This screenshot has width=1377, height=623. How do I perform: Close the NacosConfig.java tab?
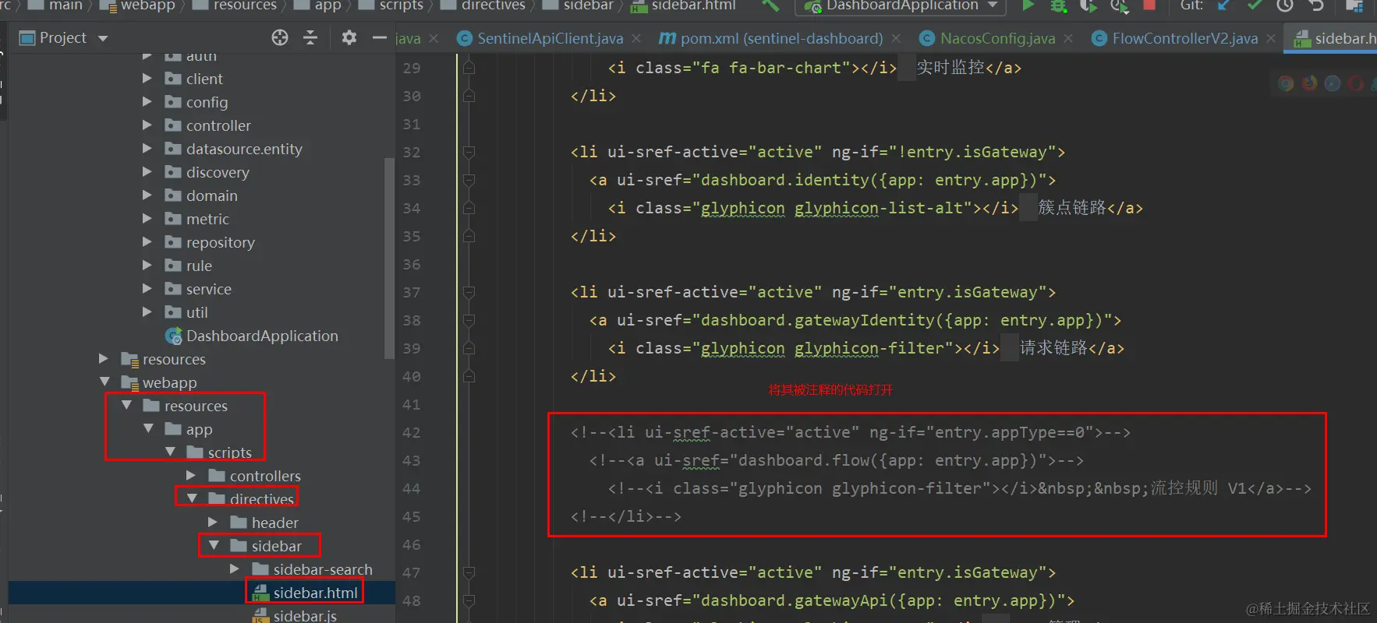tap(1068, 38)
